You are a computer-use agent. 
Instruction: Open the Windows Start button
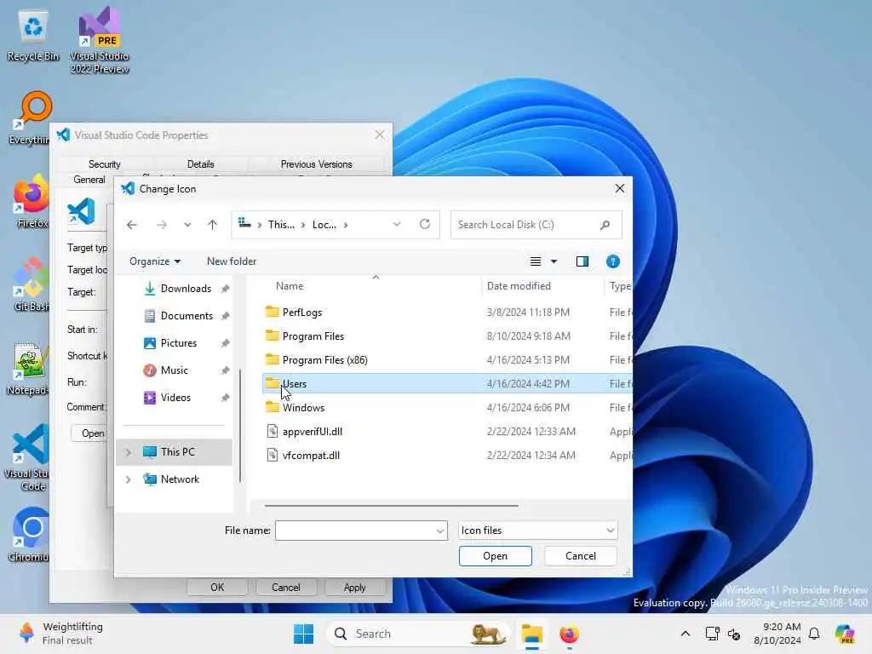point(304,634)
